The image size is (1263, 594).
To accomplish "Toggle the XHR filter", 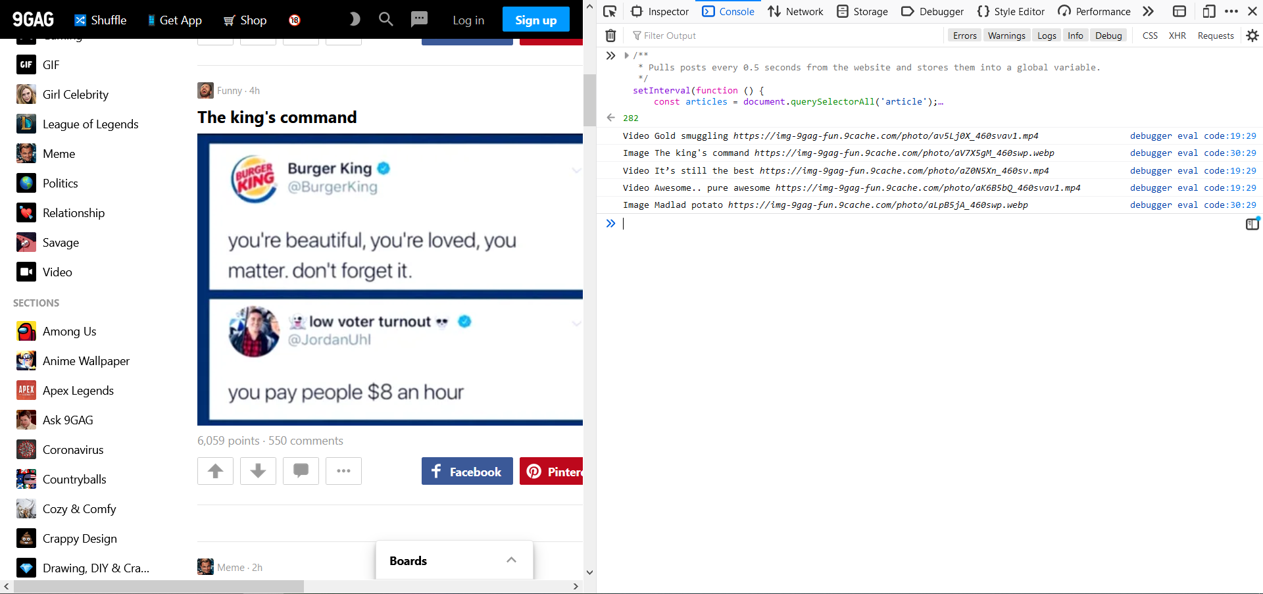I will [1177, 36].
